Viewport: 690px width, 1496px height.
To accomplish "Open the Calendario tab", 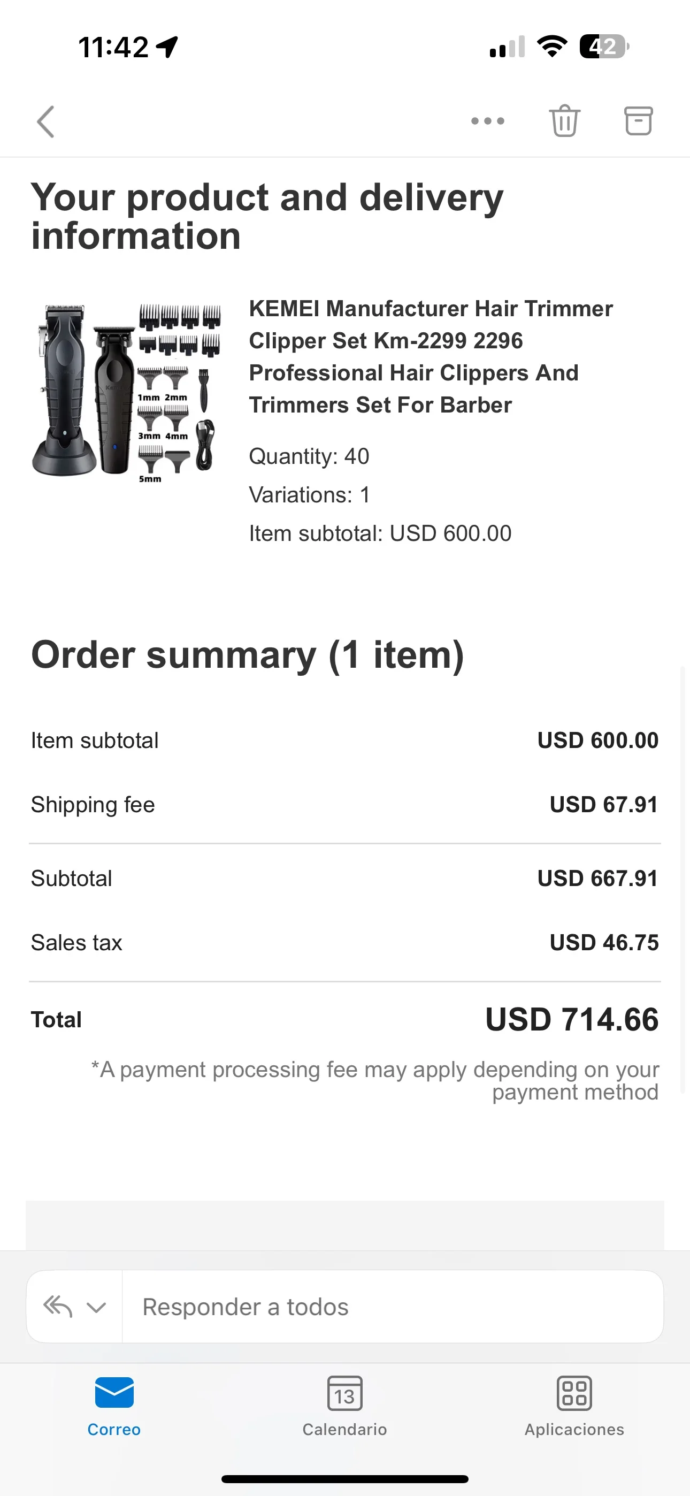I will tap(344, 1406).
